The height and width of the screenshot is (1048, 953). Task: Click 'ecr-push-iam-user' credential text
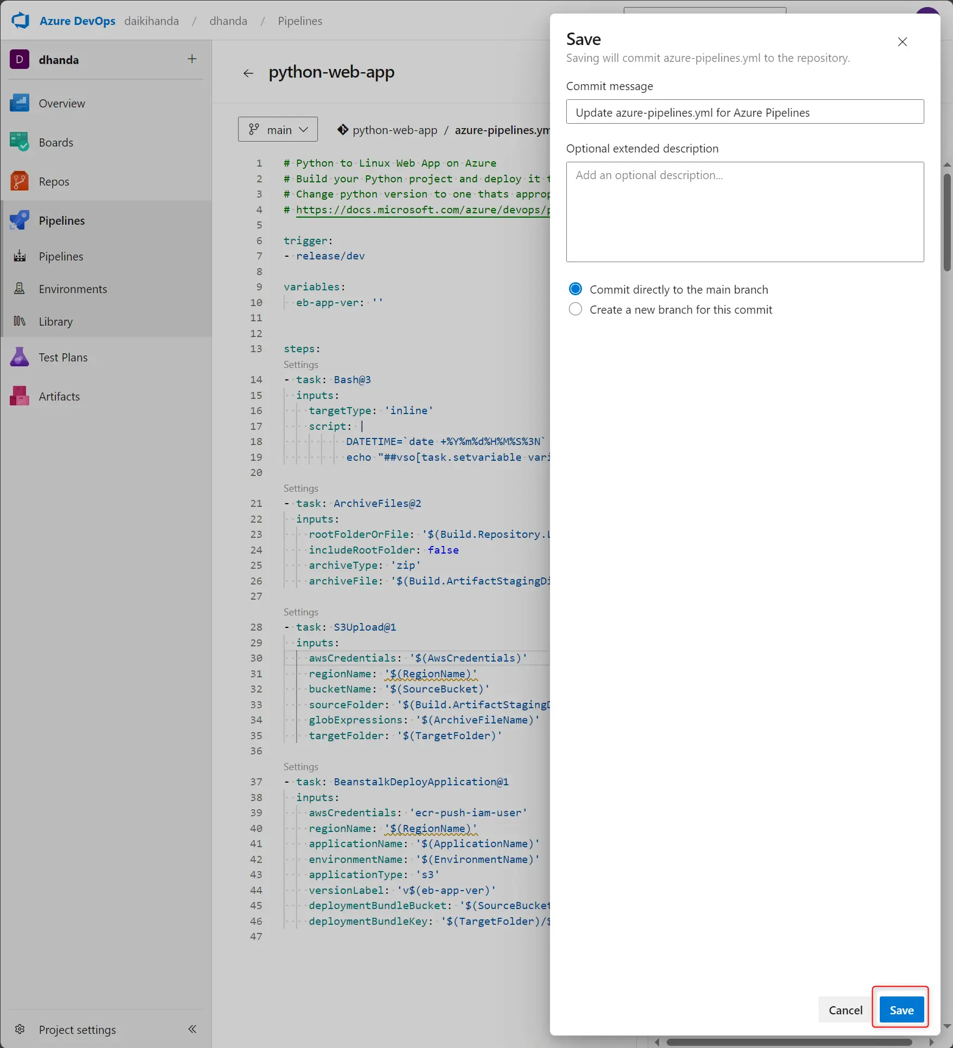[468, 812]
